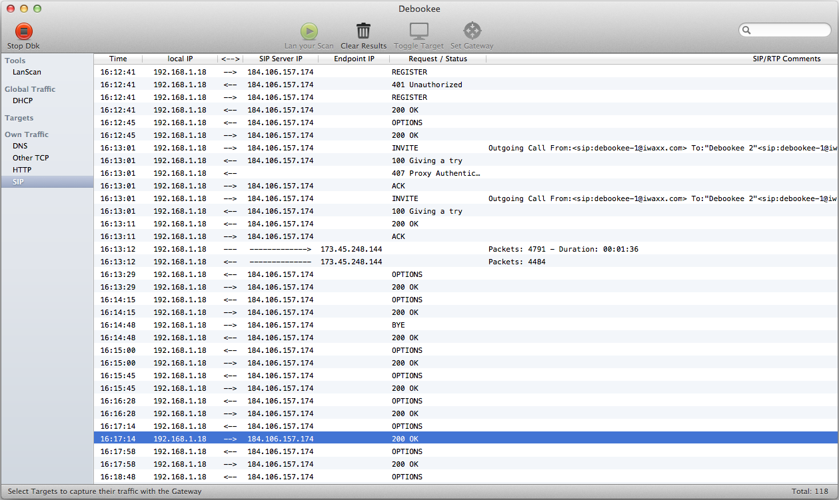The height and width of the screenshot is (500, 839).
Task: Select DNS under Own Traffic
Action: click(20, 146)
